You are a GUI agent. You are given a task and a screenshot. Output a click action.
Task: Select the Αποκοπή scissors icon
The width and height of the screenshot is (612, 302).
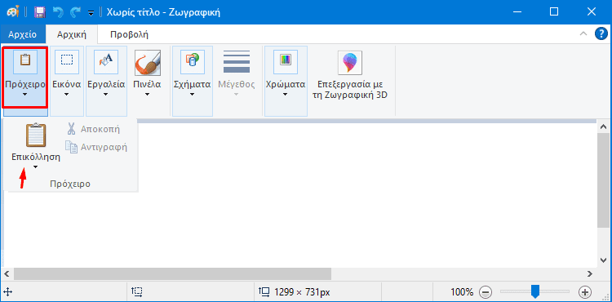pyautogui.click(x=71, y=129)
